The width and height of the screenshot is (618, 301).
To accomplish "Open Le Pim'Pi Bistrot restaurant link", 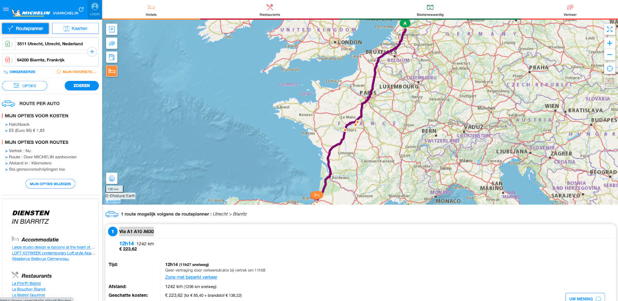I will [x=27, y=283].
